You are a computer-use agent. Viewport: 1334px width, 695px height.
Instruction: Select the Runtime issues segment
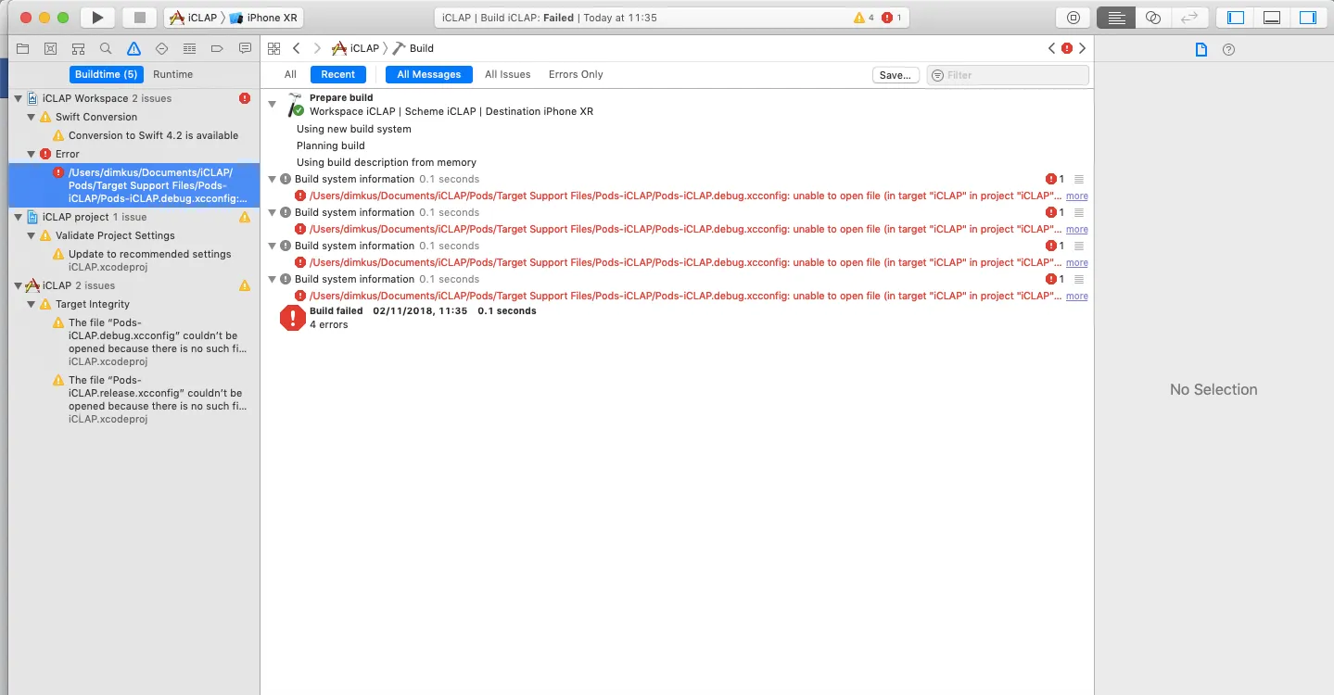[x=173, y=74]
